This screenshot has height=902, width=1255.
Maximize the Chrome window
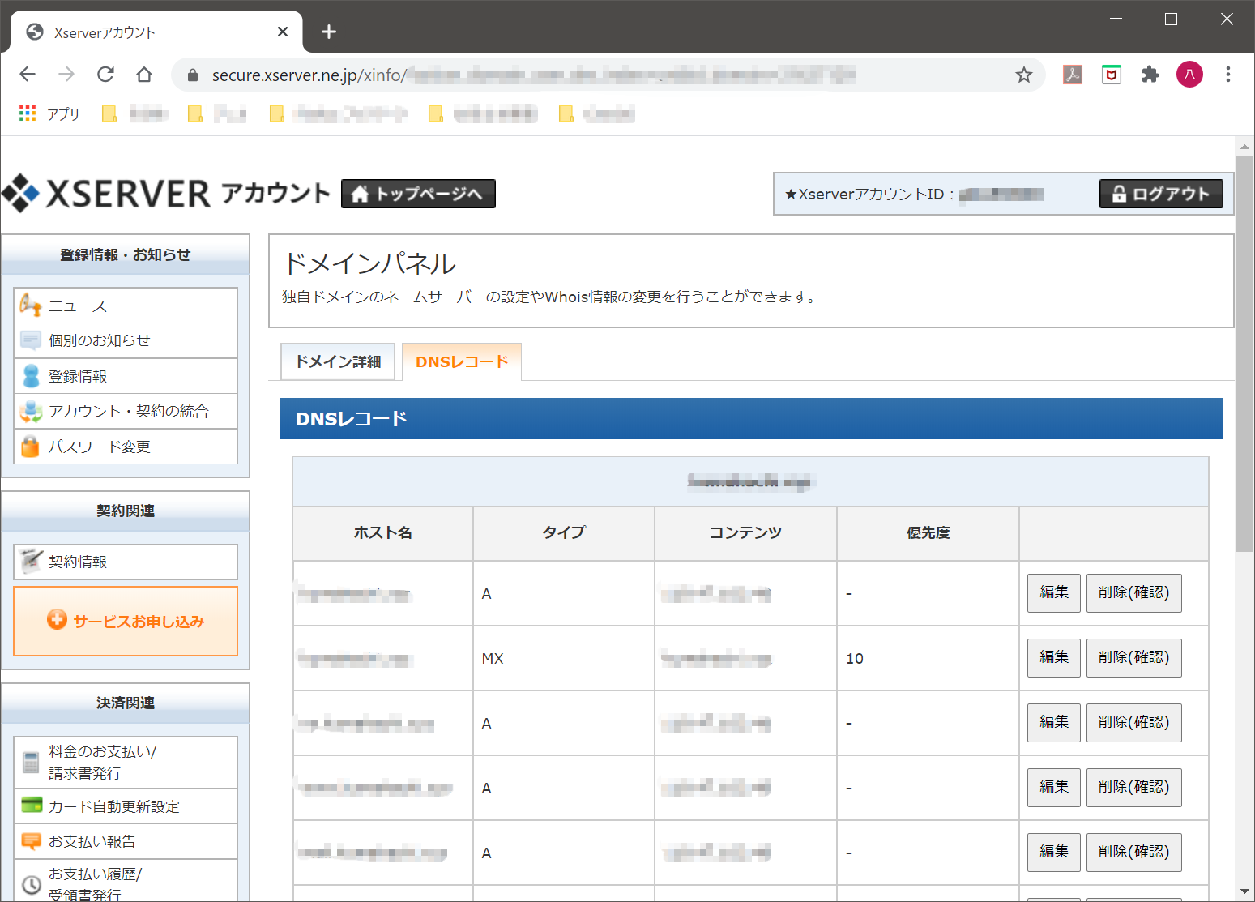click(x=1171, y=19)
